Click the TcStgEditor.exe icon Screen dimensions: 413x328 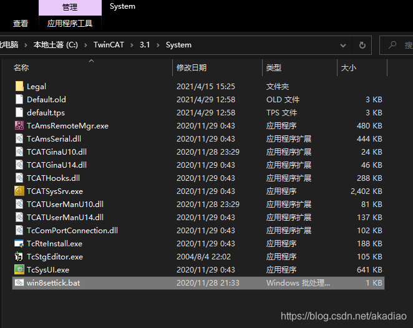pyautogui.click(x=19, y=256)
